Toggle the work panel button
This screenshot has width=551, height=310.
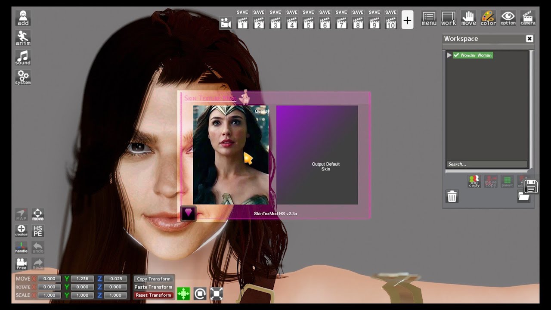point(449,19)
